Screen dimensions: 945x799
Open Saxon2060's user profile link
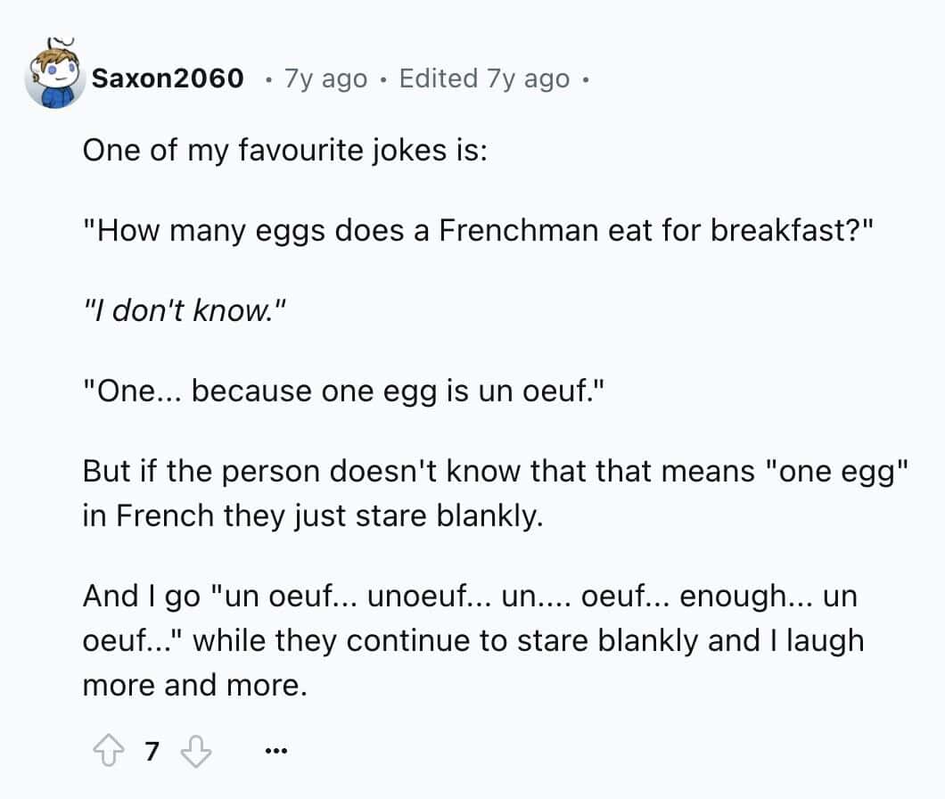(168, 78)
